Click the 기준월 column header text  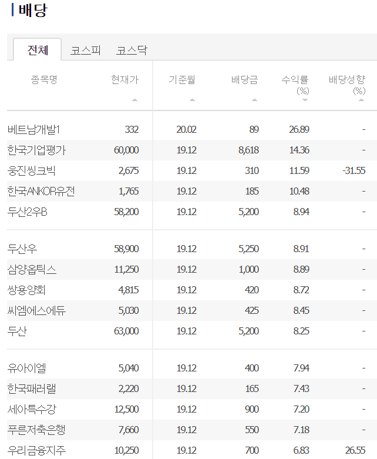coord(182,79)
